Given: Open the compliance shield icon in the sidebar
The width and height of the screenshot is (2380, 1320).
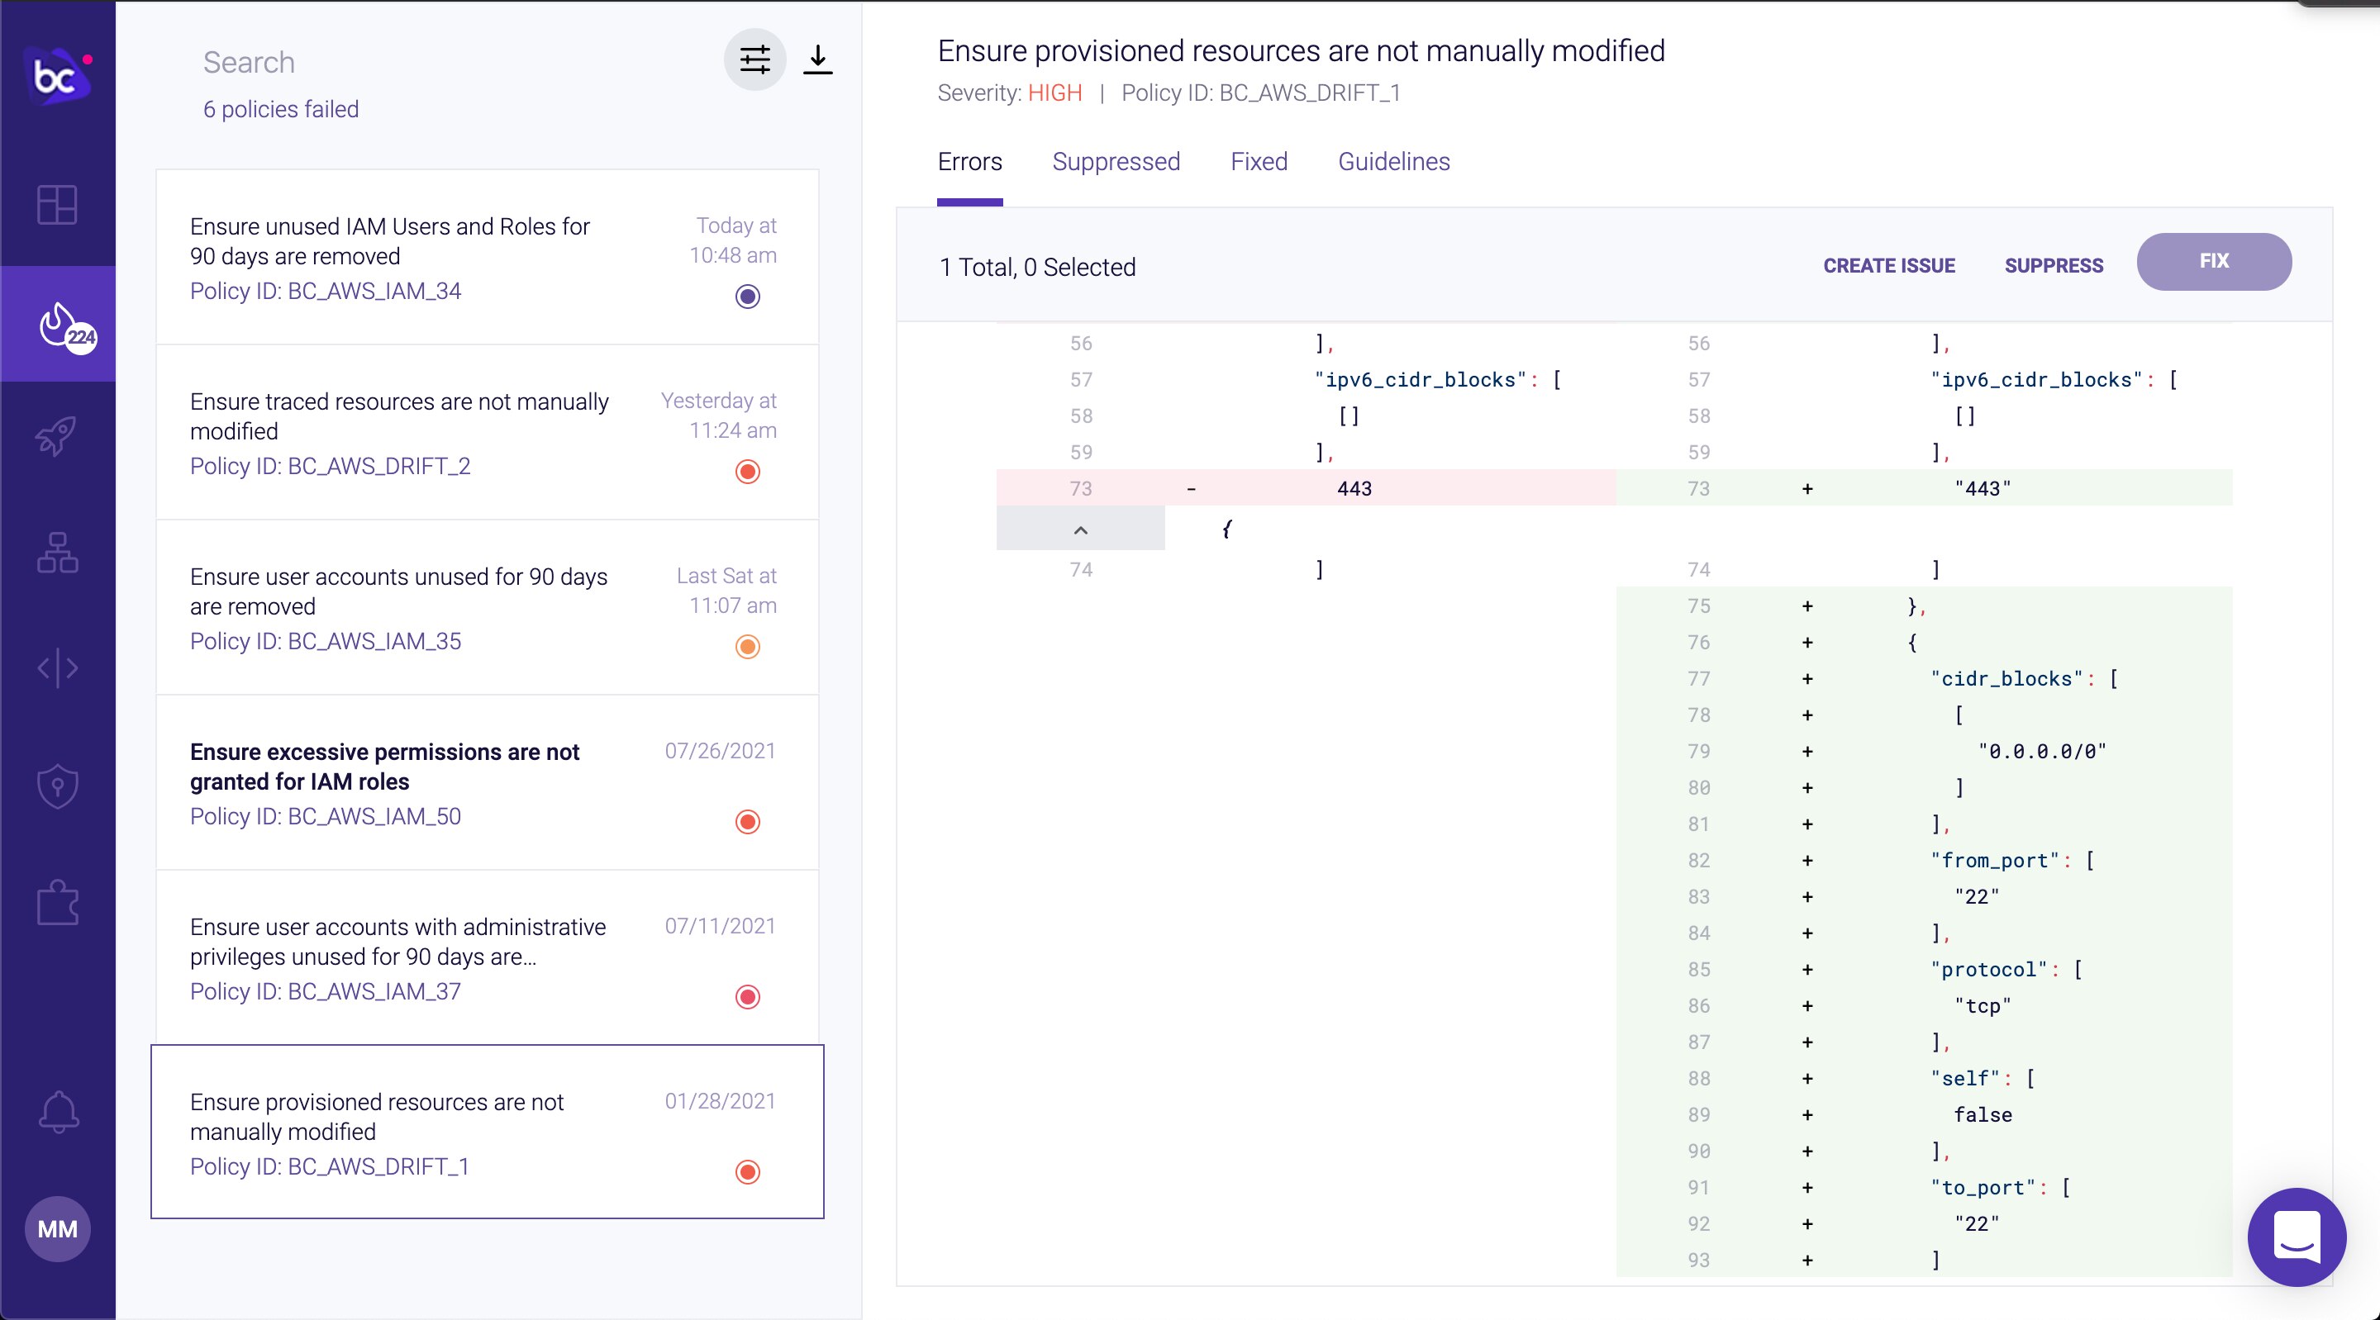Looking at the screenshot, I should coord(57,786).
